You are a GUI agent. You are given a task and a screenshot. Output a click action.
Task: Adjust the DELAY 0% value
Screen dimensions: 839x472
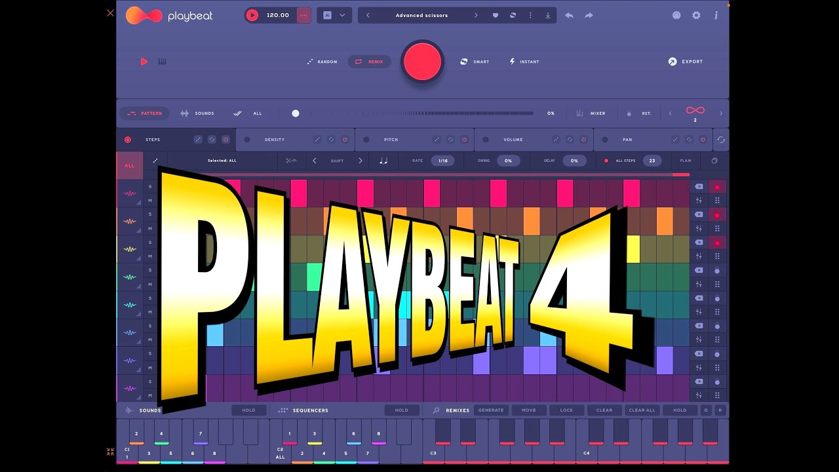574,161
